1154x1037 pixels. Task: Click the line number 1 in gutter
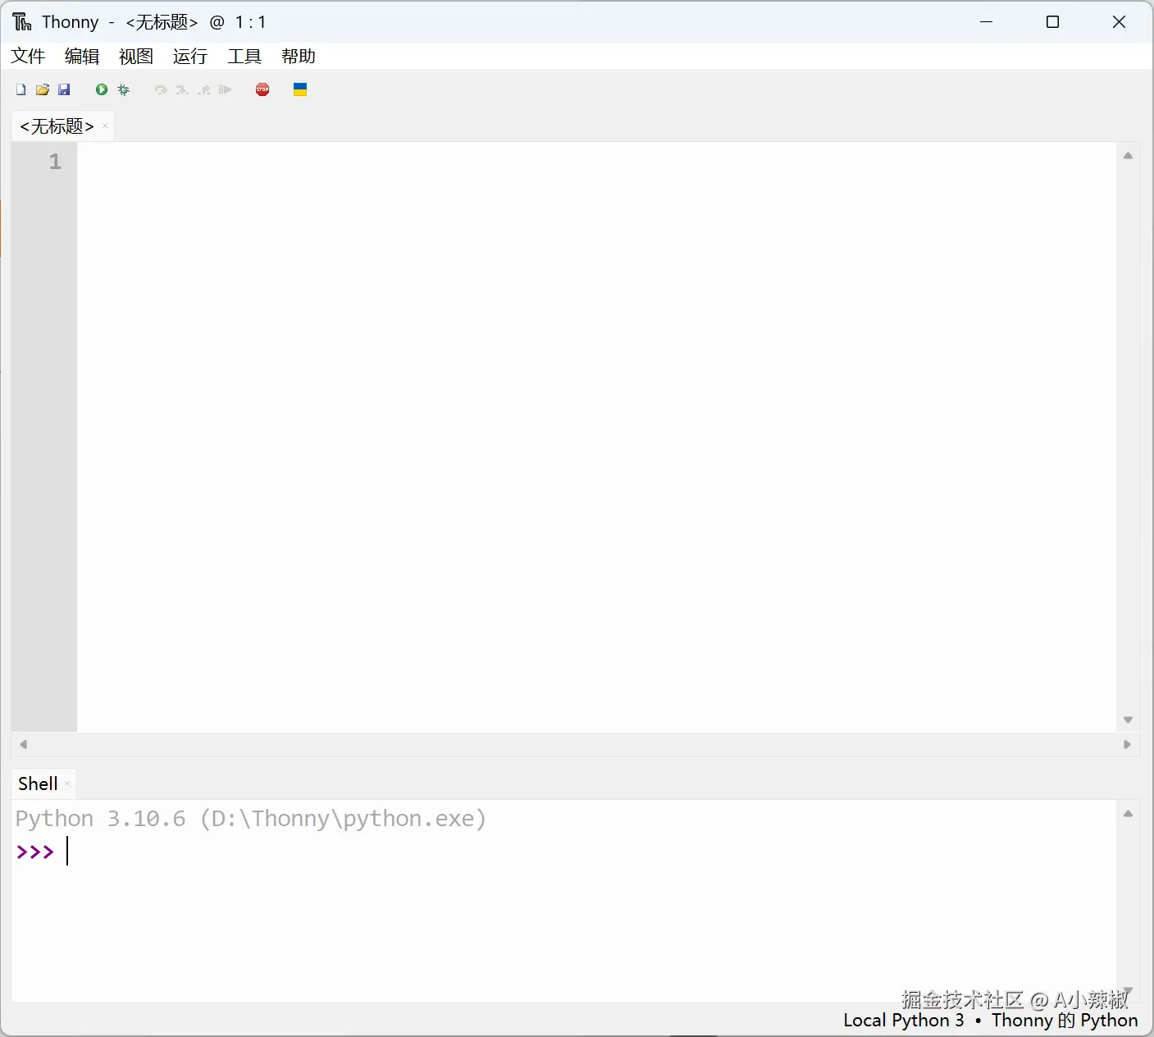pos(55,162)
